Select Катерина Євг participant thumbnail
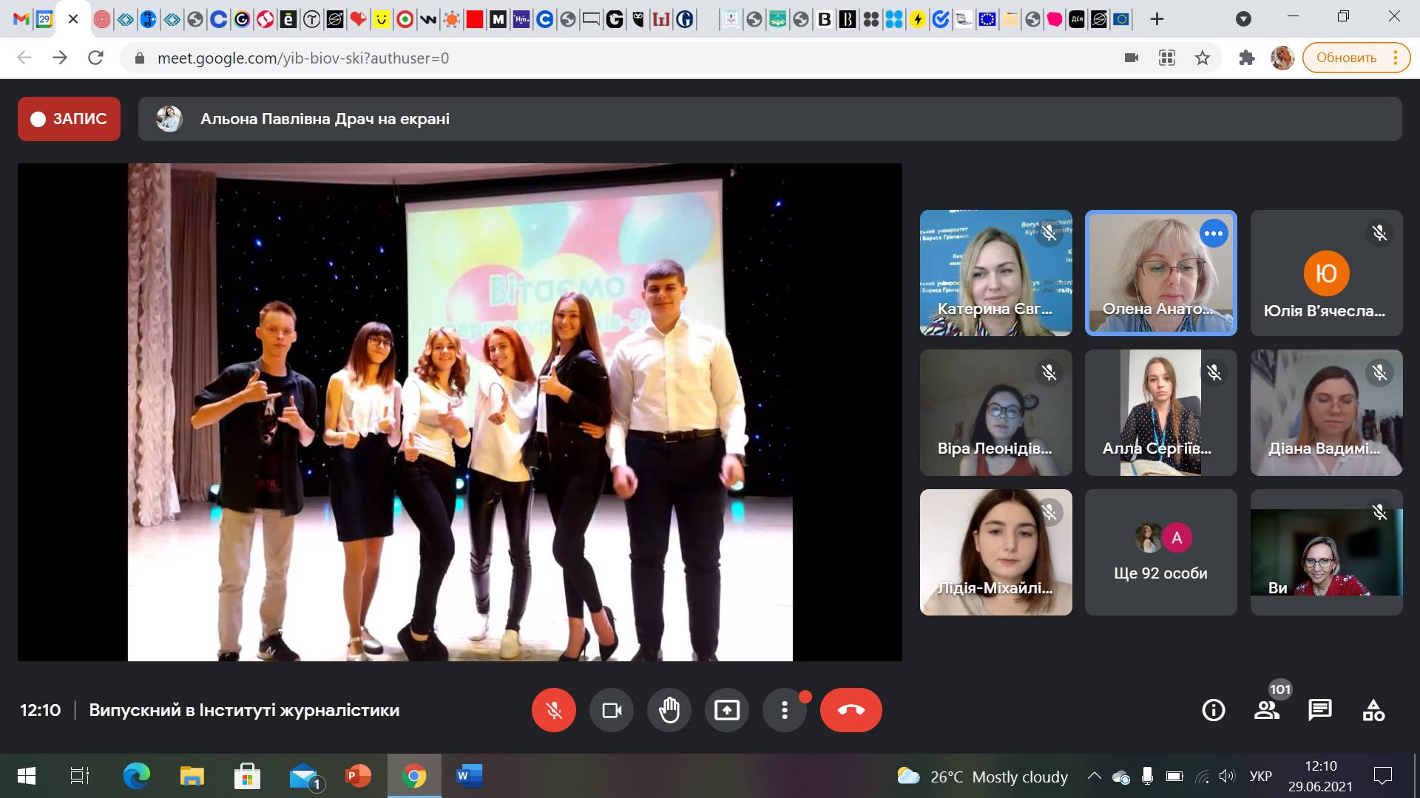 click(x=995, y=273)
